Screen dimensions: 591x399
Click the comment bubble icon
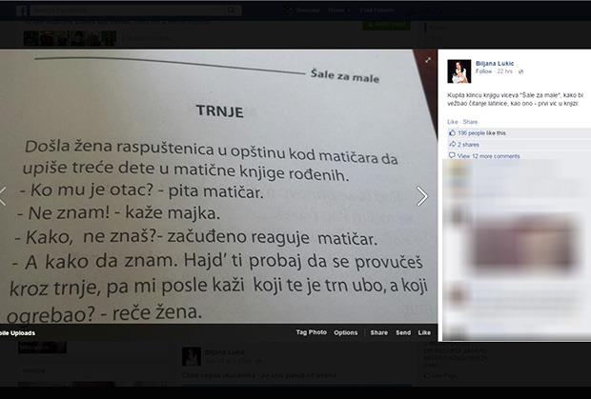click(x=452, y=155)
